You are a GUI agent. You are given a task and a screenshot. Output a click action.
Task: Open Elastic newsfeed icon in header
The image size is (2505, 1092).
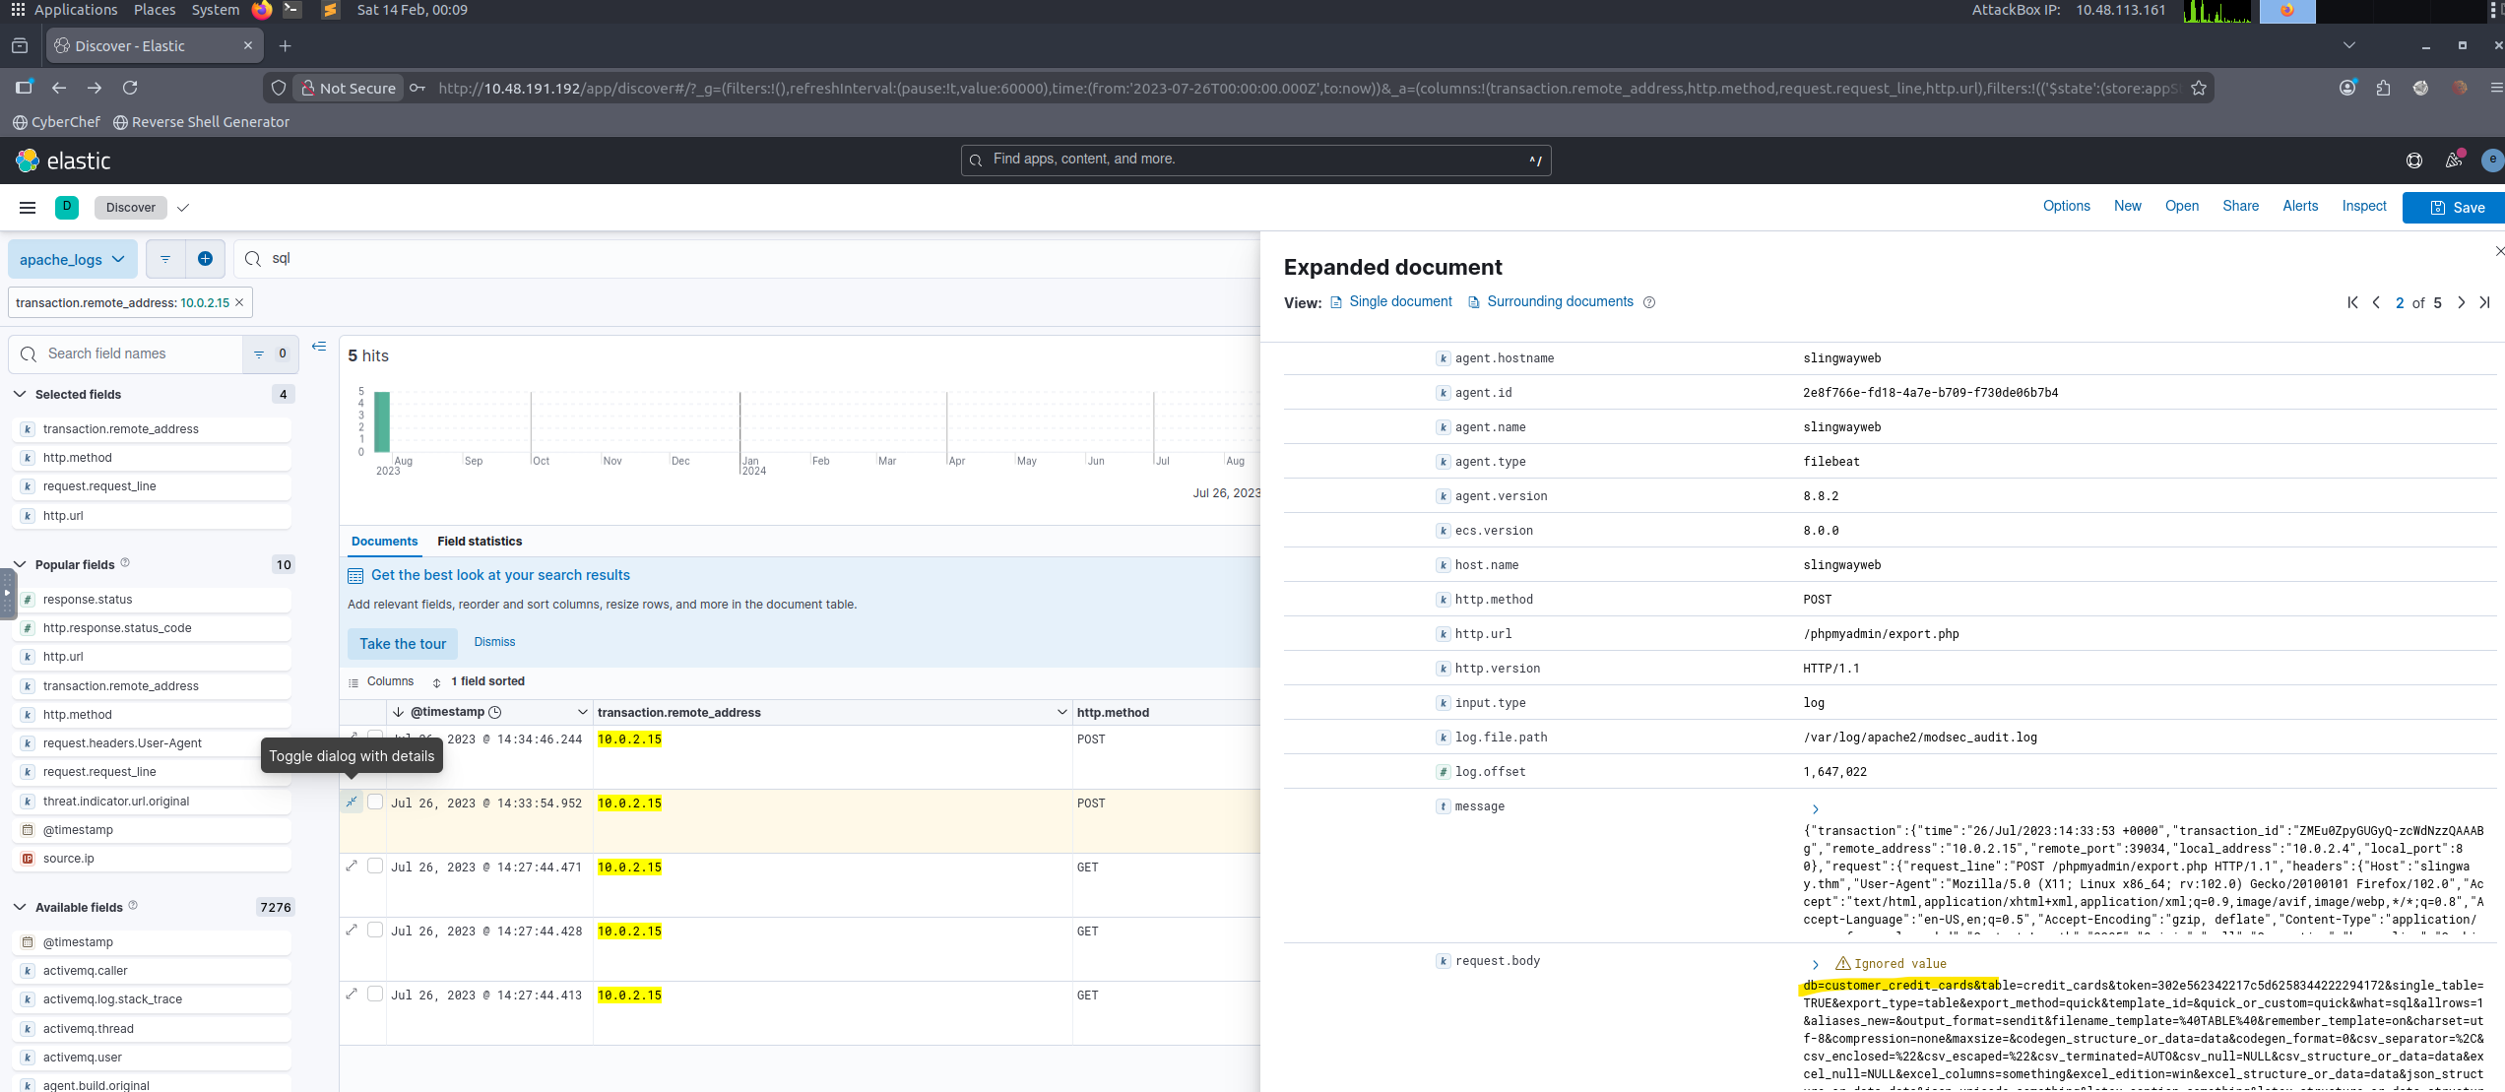click(x=2454, y=161)
